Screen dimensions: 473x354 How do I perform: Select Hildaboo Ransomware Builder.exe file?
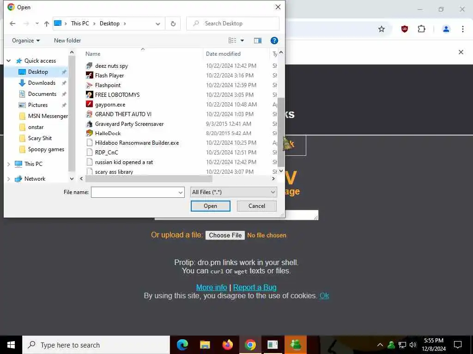pyautogui.click(x=137, y=143)
